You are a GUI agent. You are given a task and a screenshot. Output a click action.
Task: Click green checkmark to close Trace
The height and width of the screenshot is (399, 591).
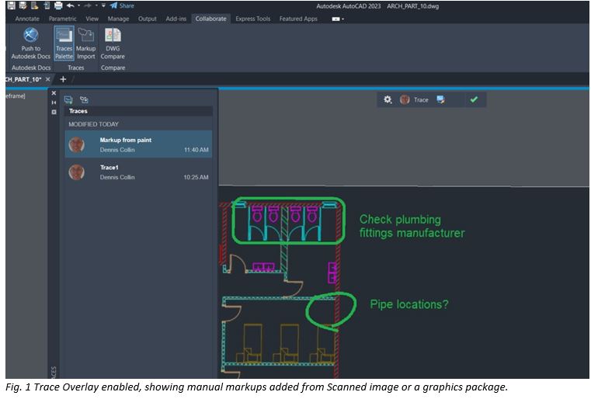[x=474, y=99]
